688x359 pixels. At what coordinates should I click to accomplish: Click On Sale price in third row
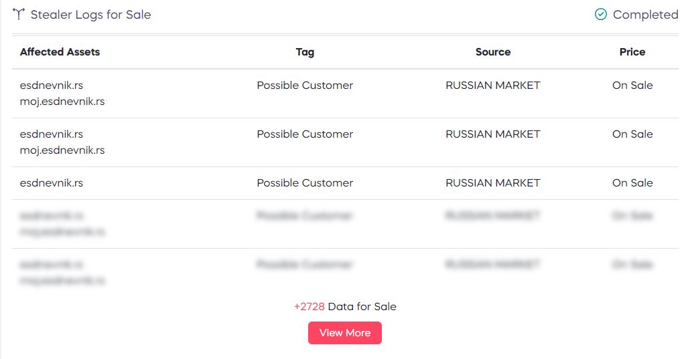(632, 183)
